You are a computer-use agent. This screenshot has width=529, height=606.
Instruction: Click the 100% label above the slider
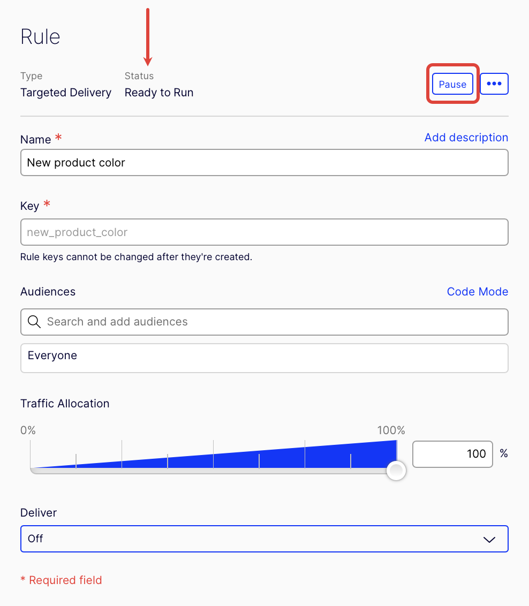pyautogui.click(x=391, y=430)
